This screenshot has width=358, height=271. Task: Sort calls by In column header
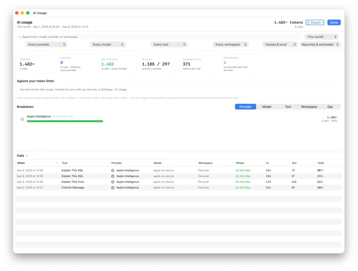click(x=267, y=163)
